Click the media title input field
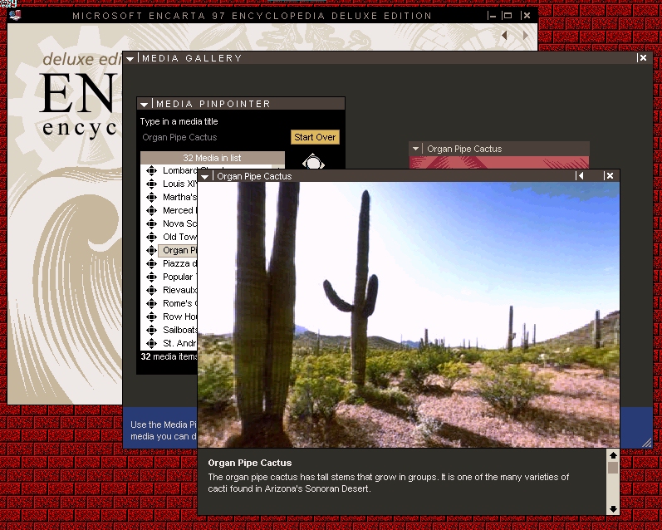The image size is (662, 530). click(x=212, y=138)
